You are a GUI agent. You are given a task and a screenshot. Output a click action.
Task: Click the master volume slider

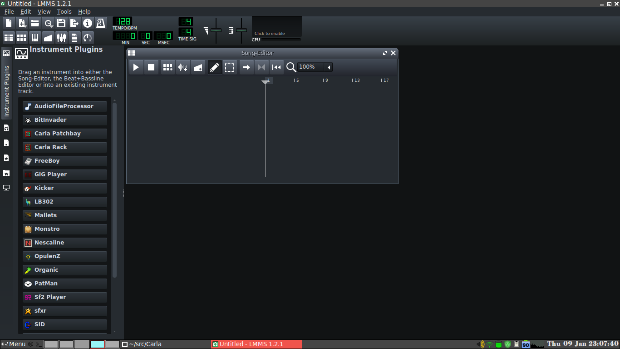click(216, 30)
